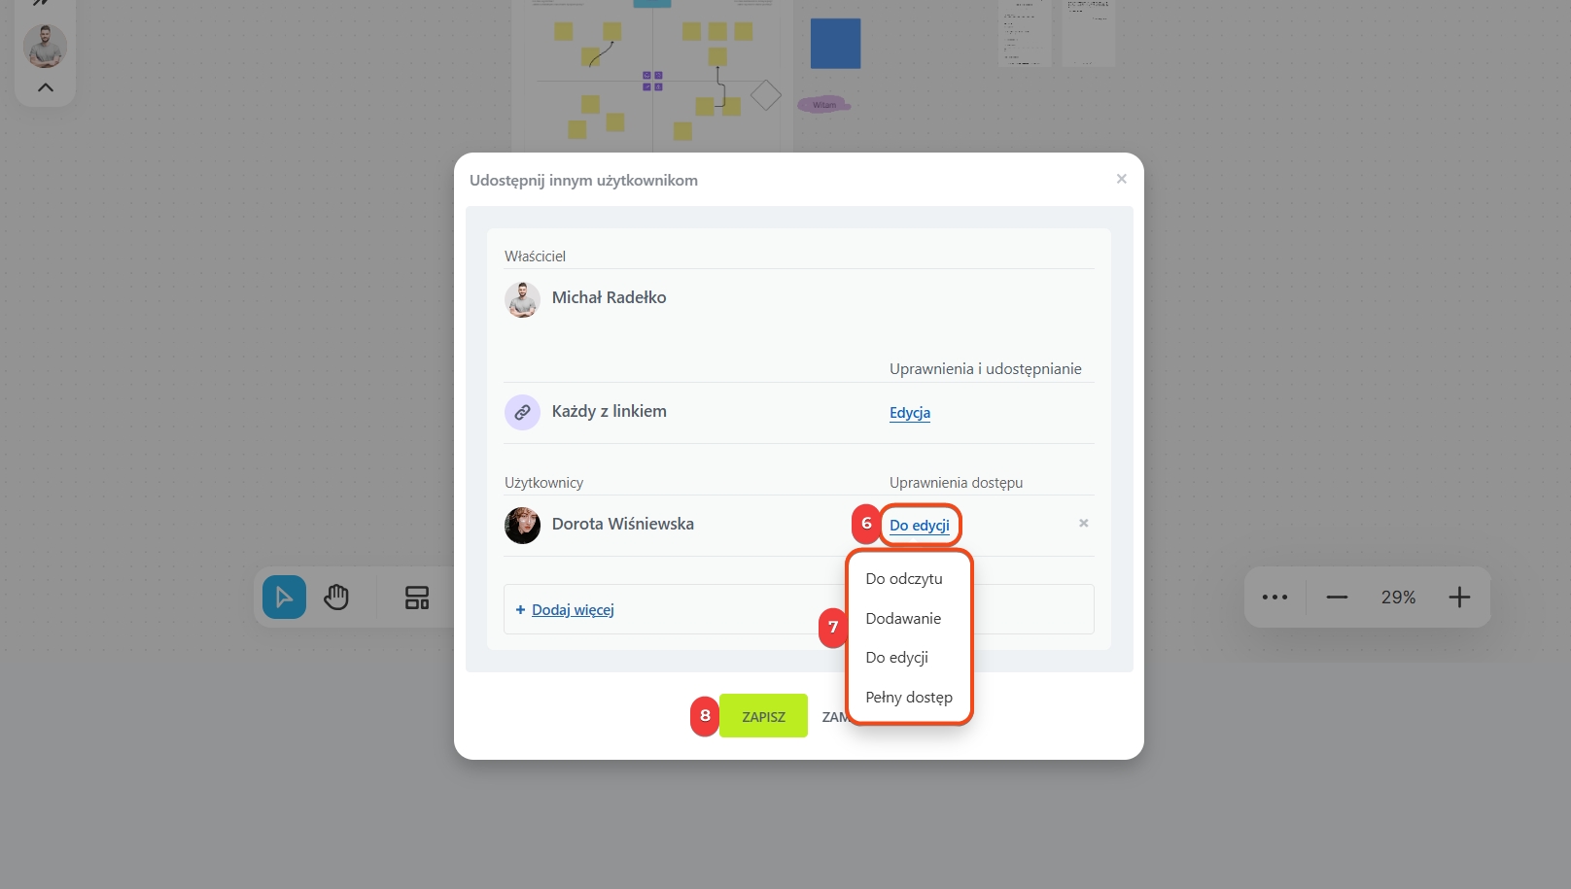The height and width of the screenshot is (889, 1571).
Task: Open the Do edycji dropdown for Dorota
Action: [920, 525]
